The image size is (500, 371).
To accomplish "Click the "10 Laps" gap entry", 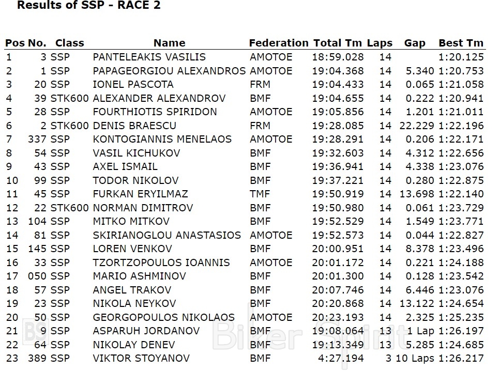I will pos(416,358).
